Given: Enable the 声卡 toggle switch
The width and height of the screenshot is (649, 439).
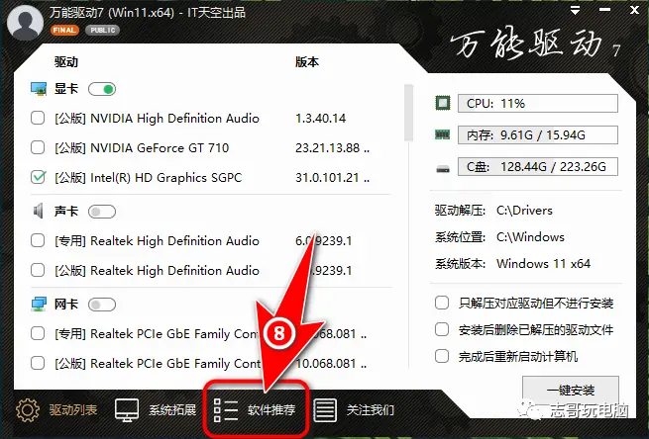Looking at the screenshot, I should 102,211.
